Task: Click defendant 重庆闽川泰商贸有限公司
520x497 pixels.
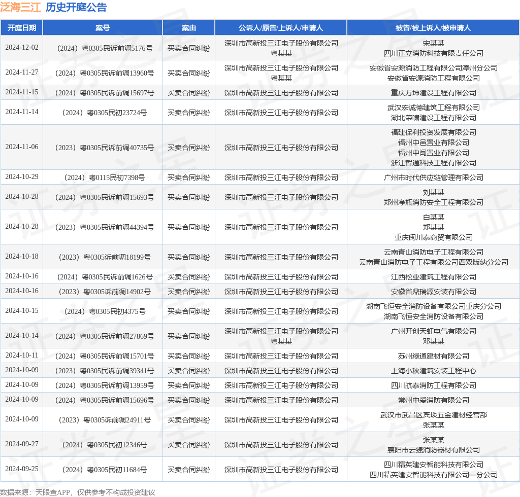Action: 434,237
